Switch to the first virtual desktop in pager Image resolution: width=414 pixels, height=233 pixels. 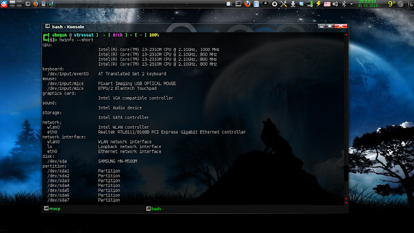tap(12, 2)
